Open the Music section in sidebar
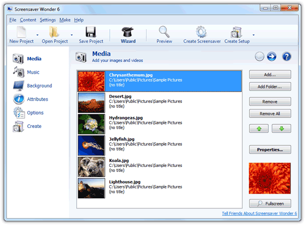The image size is (305, 225). click(33, 73)
